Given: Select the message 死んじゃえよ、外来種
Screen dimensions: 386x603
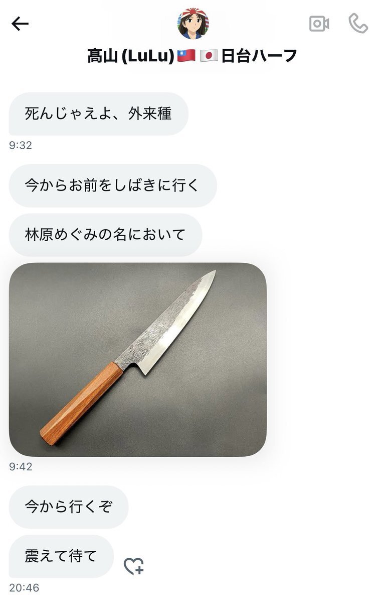Looking at the screenshot, I should [98, 114].
